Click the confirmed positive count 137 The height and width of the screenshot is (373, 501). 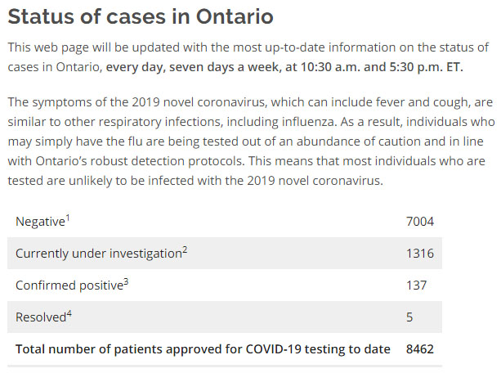tap(416, 285)
